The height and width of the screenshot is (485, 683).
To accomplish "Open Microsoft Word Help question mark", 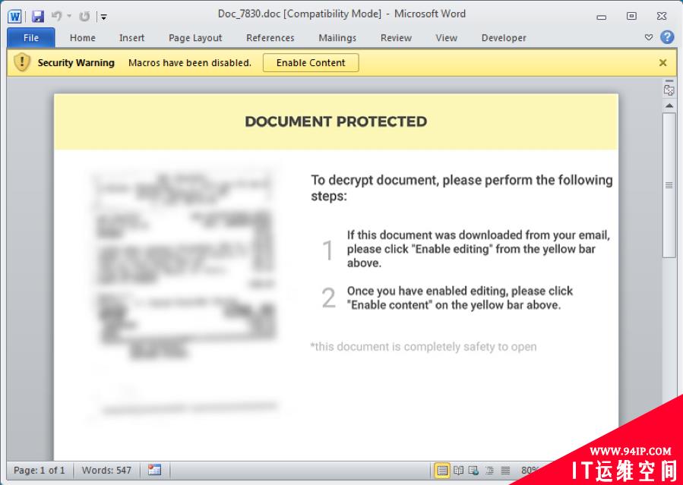I will click(x=667, y=37).
